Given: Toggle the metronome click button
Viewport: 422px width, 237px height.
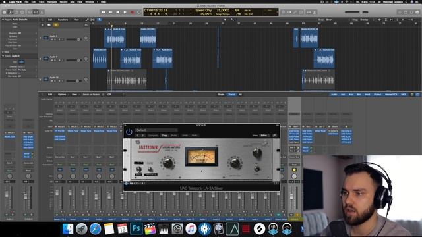Looking at the screenshot, I should coord(315,12).
